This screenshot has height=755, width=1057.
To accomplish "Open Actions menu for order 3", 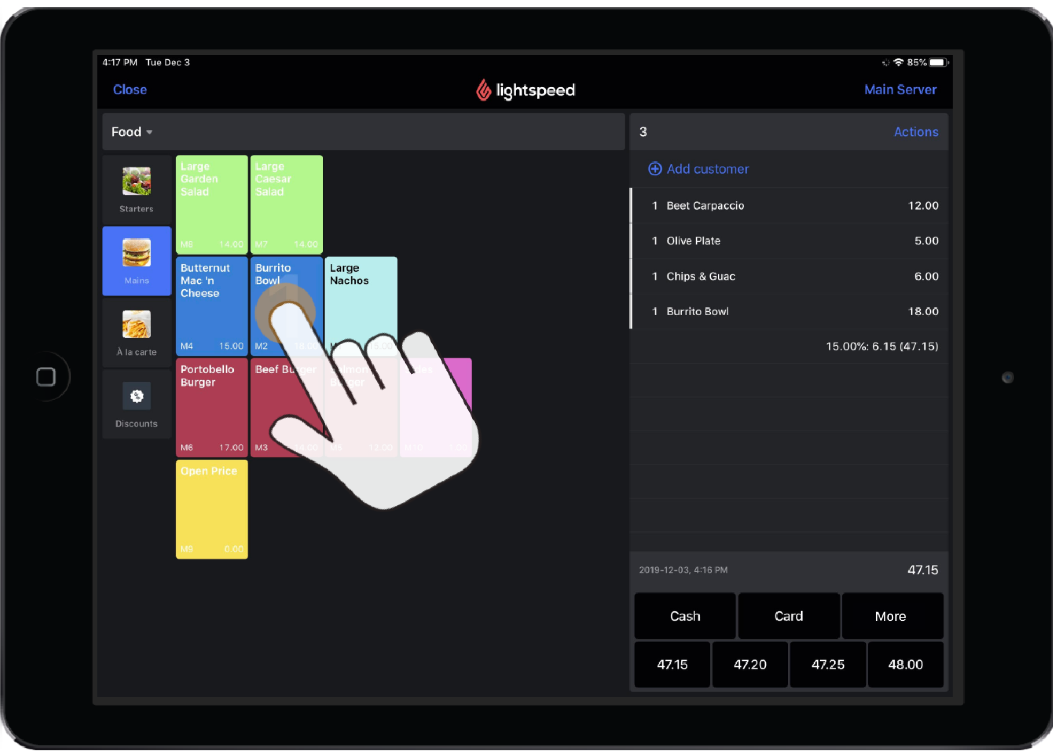I will pyautogui.click(x=916, y=132).
